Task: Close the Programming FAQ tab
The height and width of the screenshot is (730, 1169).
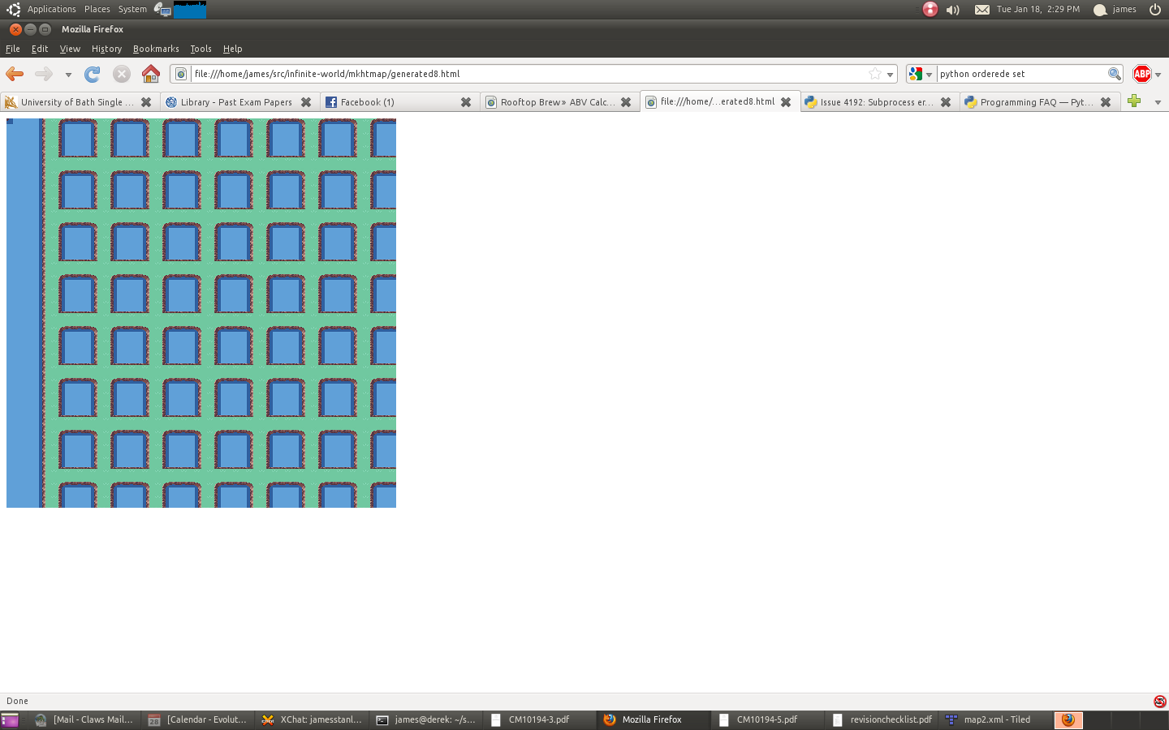Action: click(1106, 102)
